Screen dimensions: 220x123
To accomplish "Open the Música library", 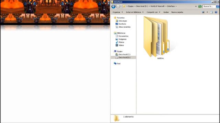I will click(121, 42).
